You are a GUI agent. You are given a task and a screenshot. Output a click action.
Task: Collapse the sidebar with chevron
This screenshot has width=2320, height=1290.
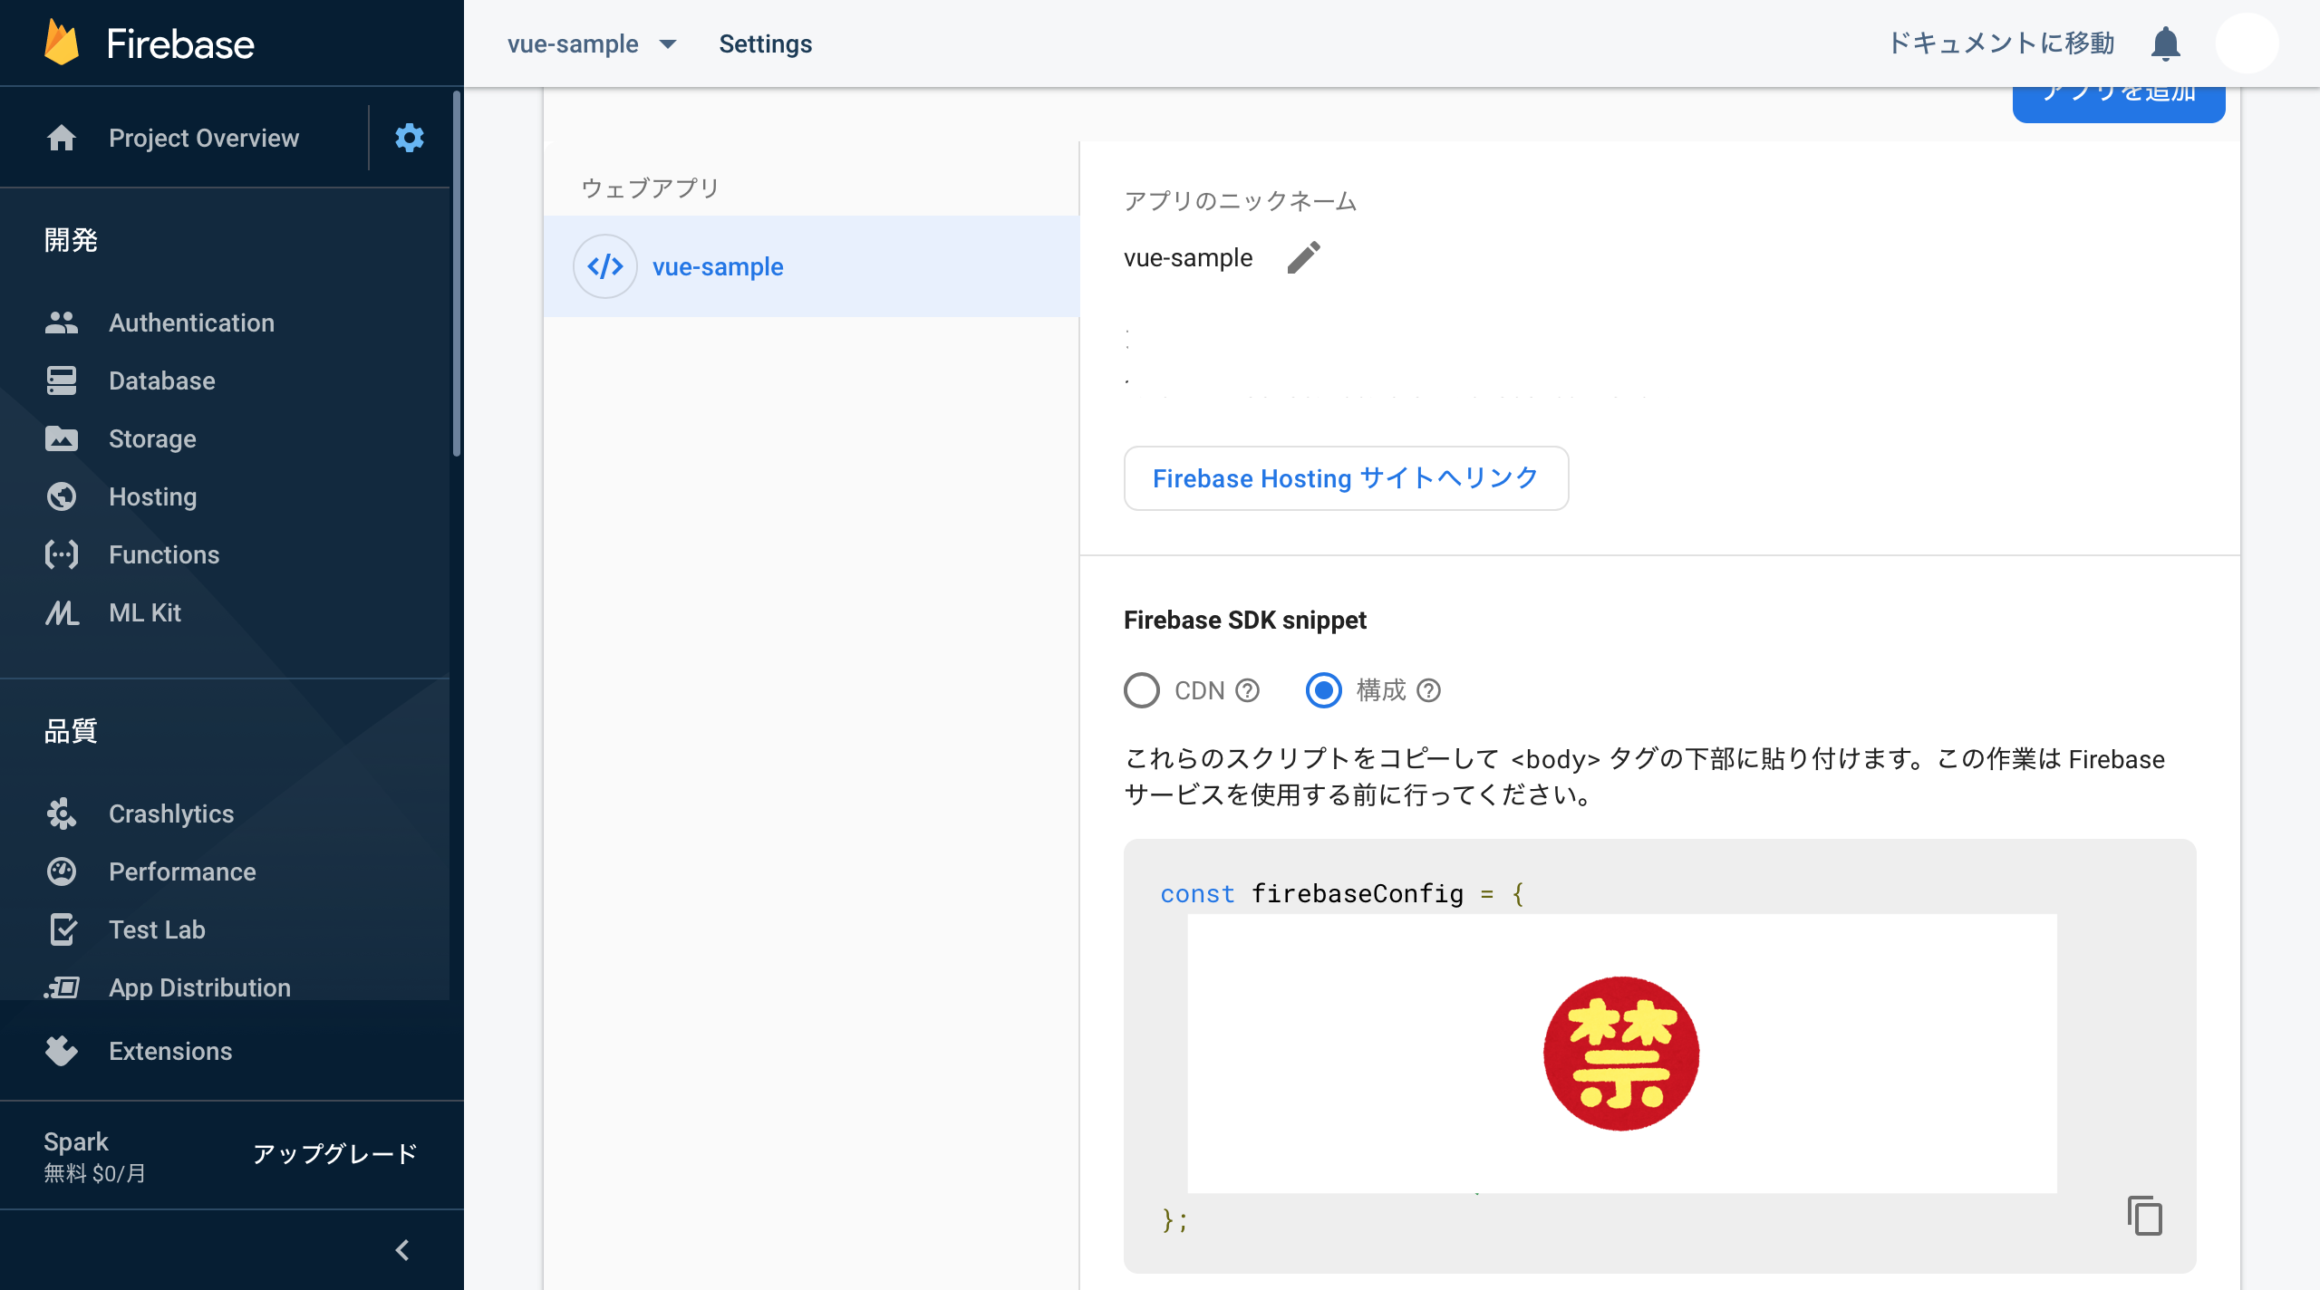(x=402, y=1250)
